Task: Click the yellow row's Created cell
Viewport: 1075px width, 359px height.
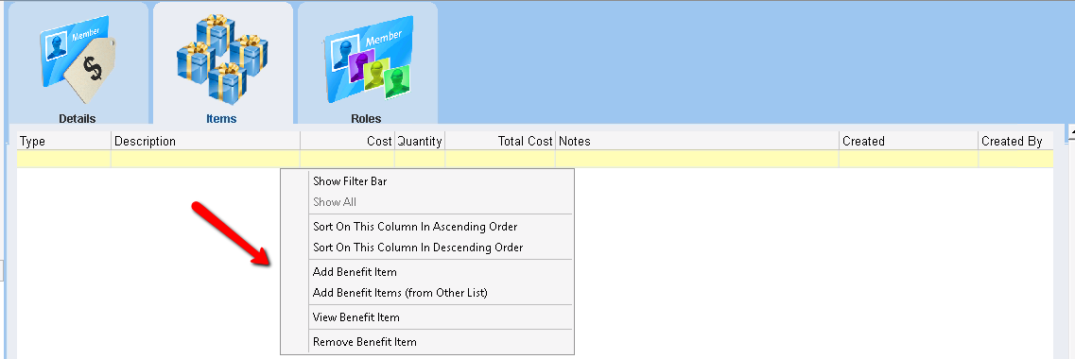Action: tap(909, 159)
